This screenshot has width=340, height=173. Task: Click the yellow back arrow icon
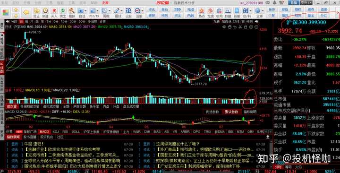[x=26, y=12]
